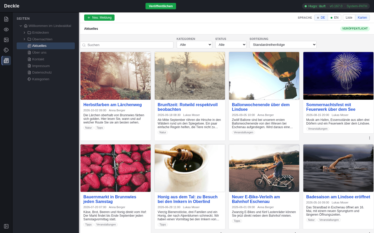
Task: Open the media library image icon
Action: (6, 40)
